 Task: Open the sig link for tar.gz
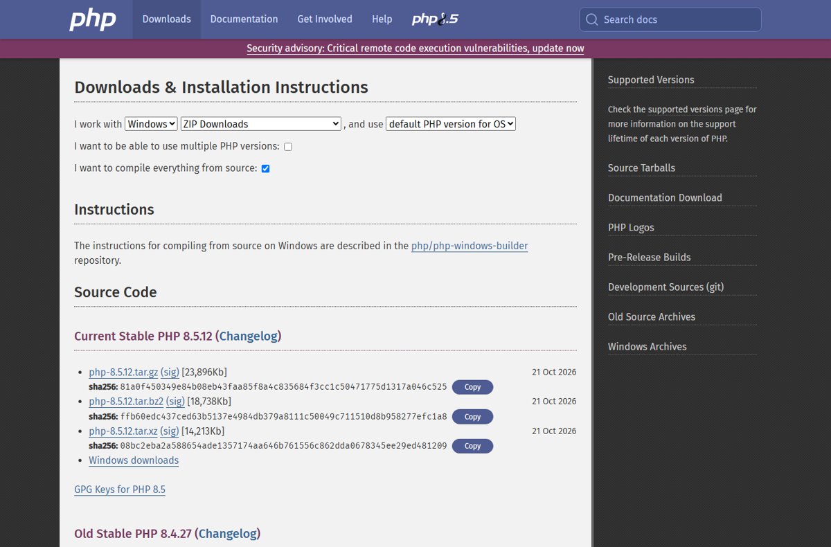pyautogui.click(x=170, y=372)
